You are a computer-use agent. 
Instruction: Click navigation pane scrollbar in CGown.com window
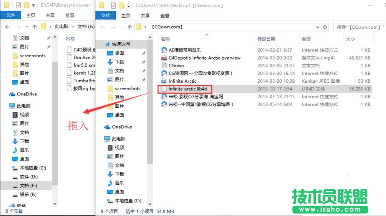pos(150,103)
